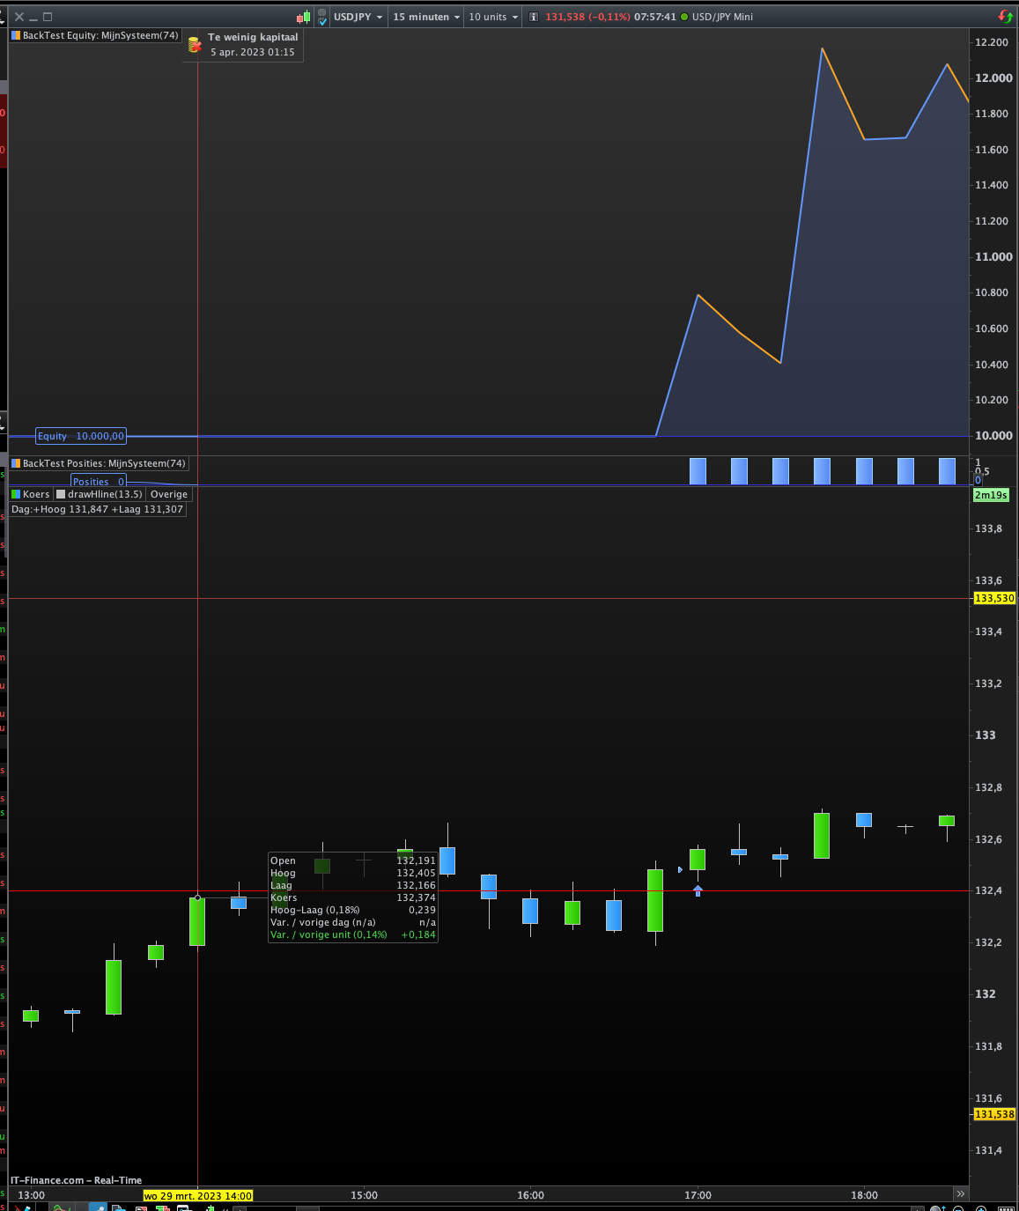Toggle the drawHline(13.5) indicator square
This screenshot has height=1211, width=1019.
point(61,494)
